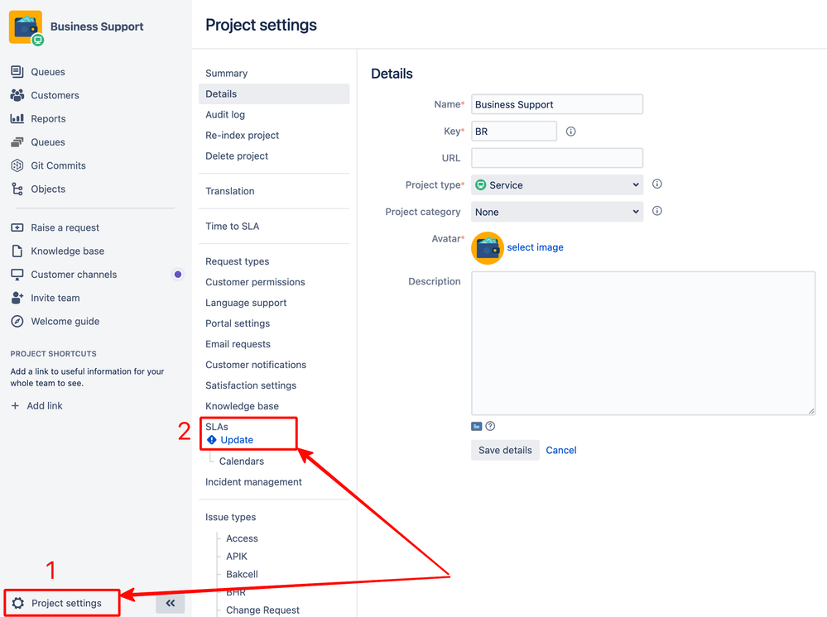This screenshot has width=827, height=617.
Task: Click the Description textarea resize handle
Action: (811, 411)
